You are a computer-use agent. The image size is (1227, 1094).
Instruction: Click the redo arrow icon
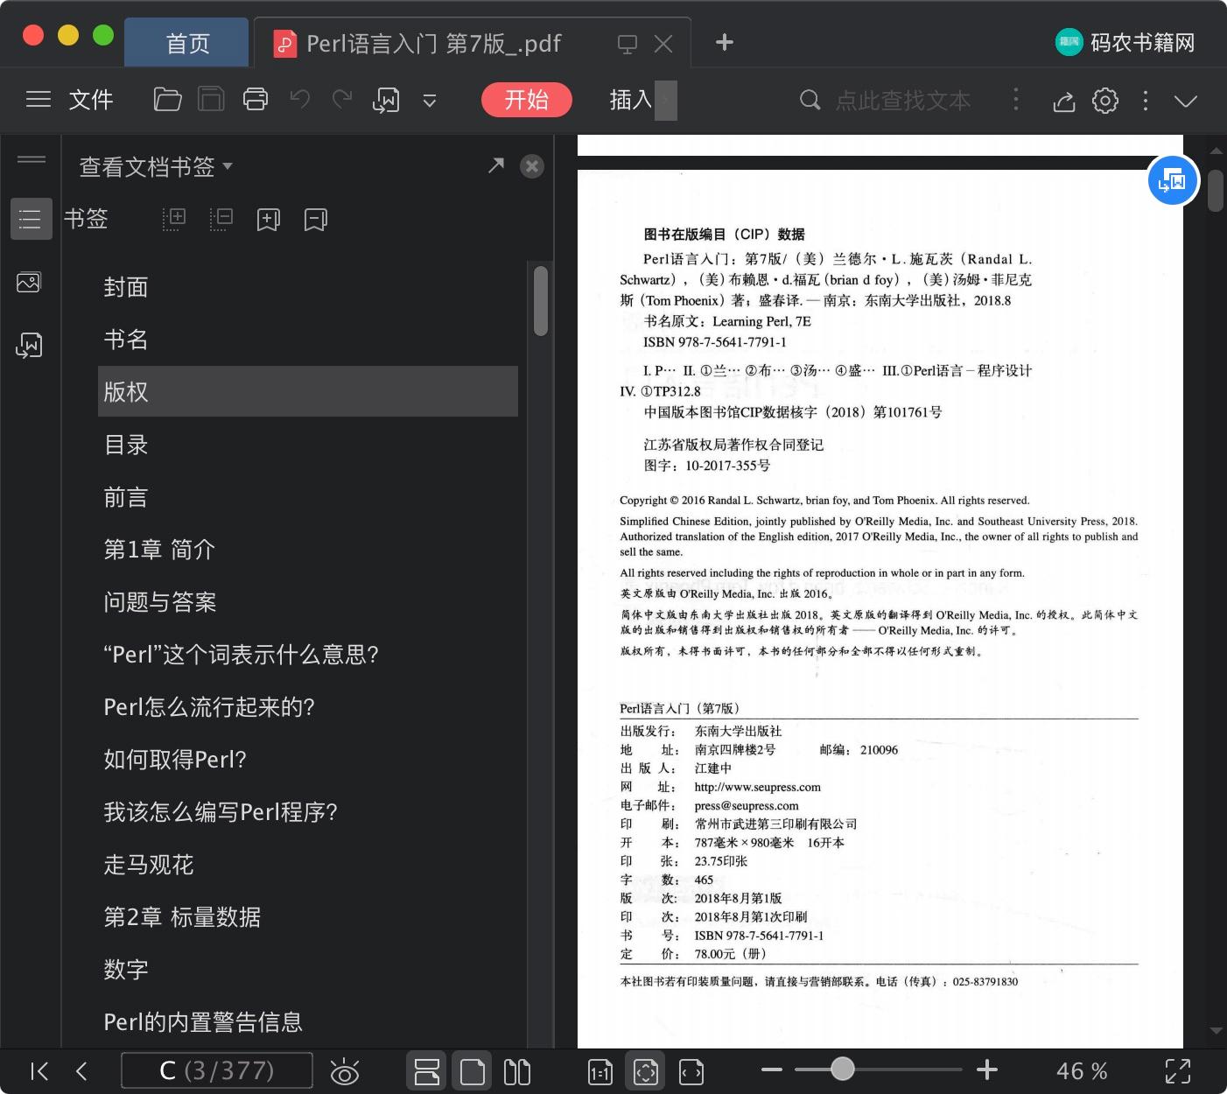342,100
